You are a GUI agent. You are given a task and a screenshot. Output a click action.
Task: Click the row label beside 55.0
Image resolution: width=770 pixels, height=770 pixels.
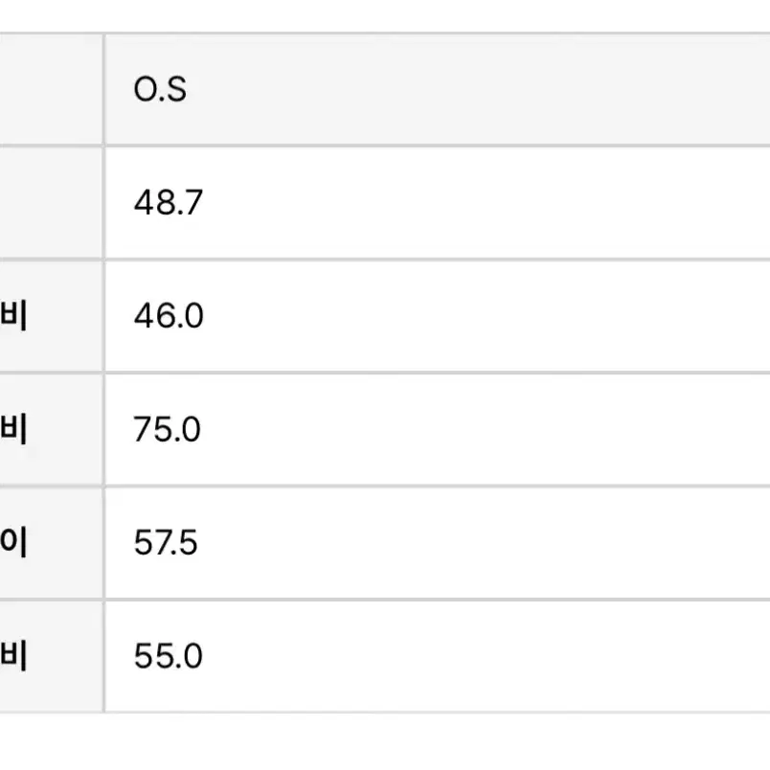[13, 656]
